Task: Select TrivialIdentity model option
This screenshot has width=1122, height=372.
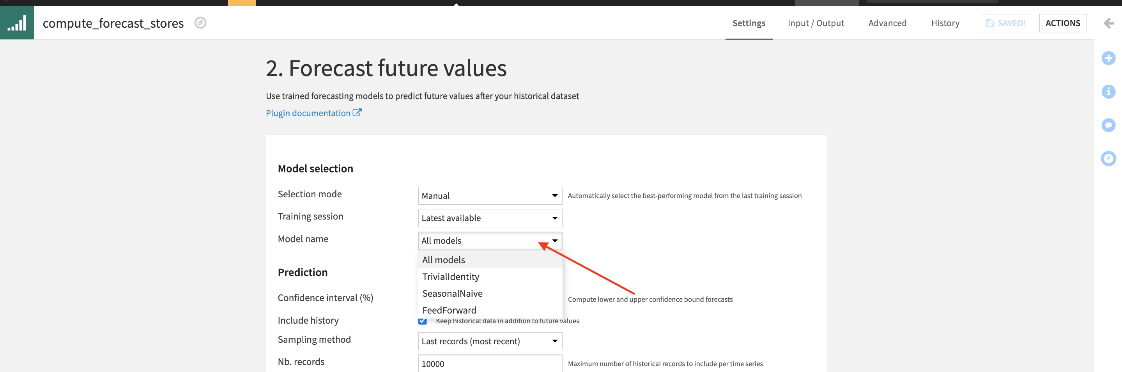Action: click(x=490, y=276)
